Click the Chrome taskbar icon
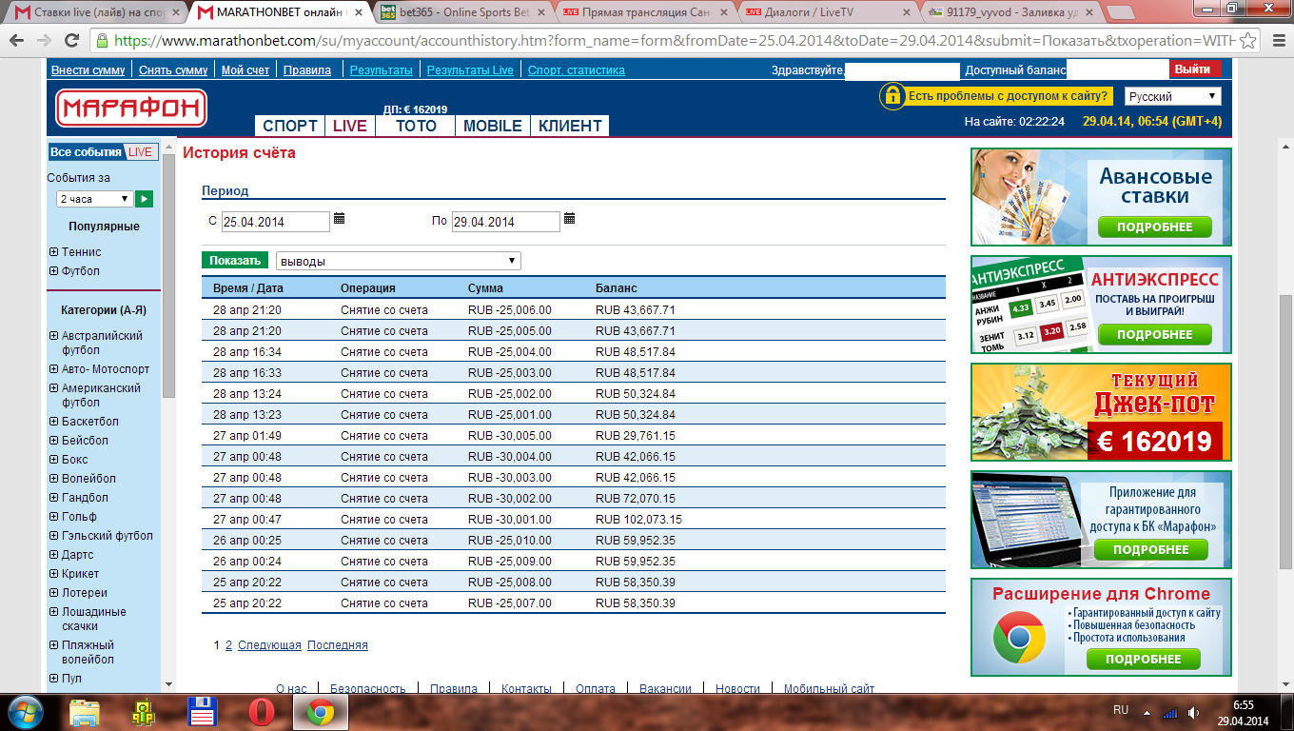 pyautogui.click(x=320, y=712)
